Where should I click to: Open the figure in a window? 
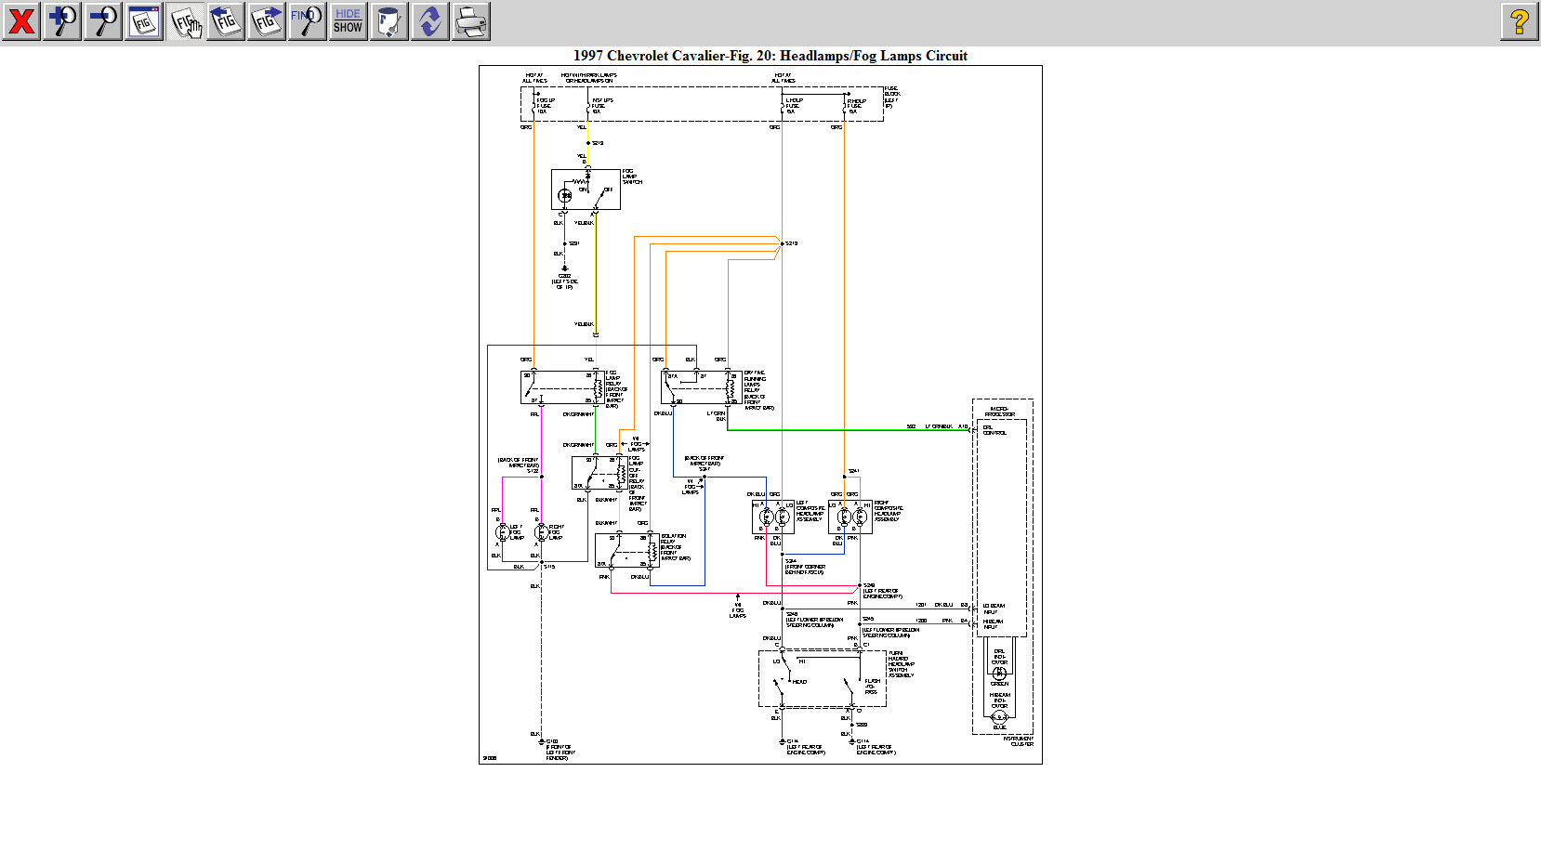tap(144, 21)
